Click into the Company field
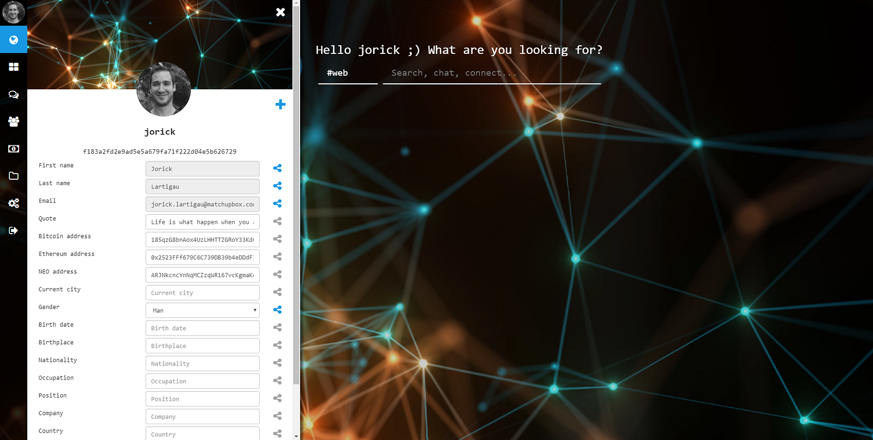The height and width of the screenshot is (440, 873). (x=202, y=417)
